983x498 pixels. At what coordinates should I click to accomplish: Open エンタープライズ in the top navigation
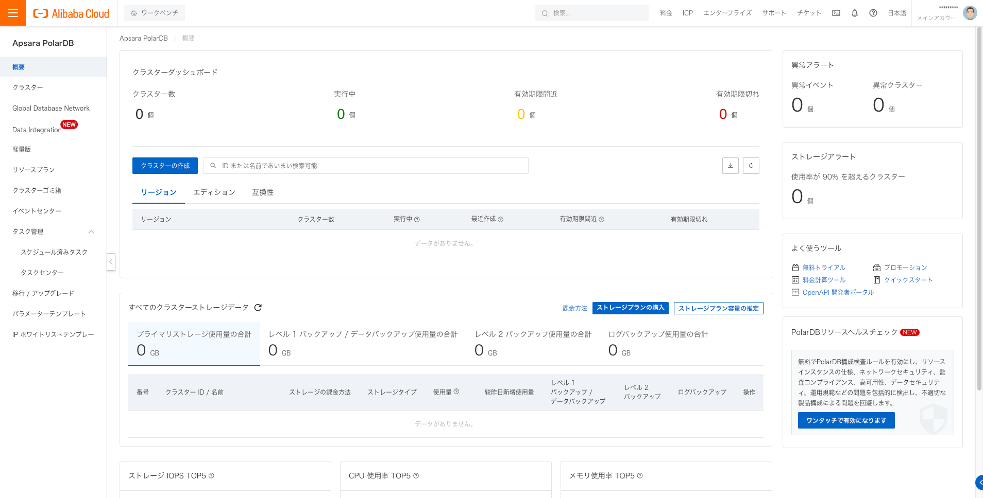pos(727,13)
